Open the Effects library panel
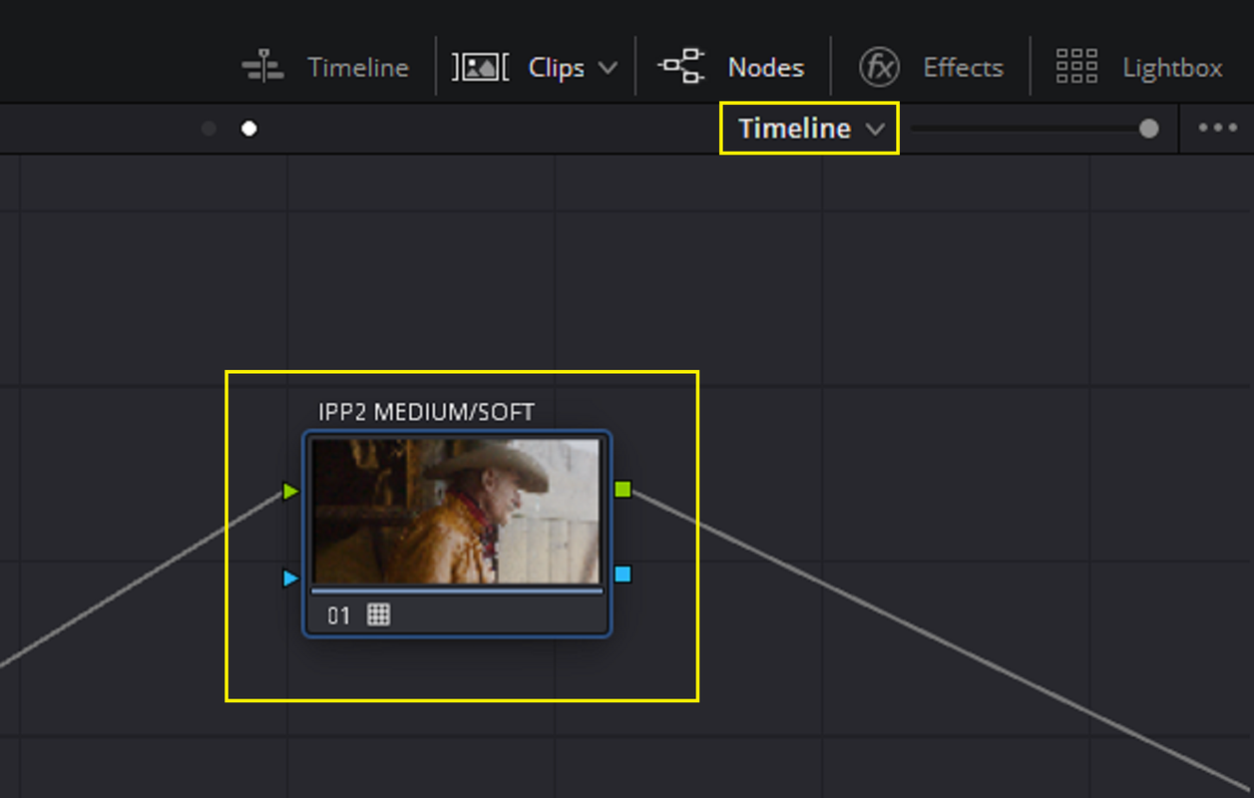1254x798 pixels. point(931,68)
